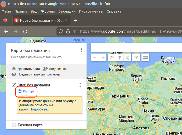Select the Add marker pin tool

coord(120,57)
